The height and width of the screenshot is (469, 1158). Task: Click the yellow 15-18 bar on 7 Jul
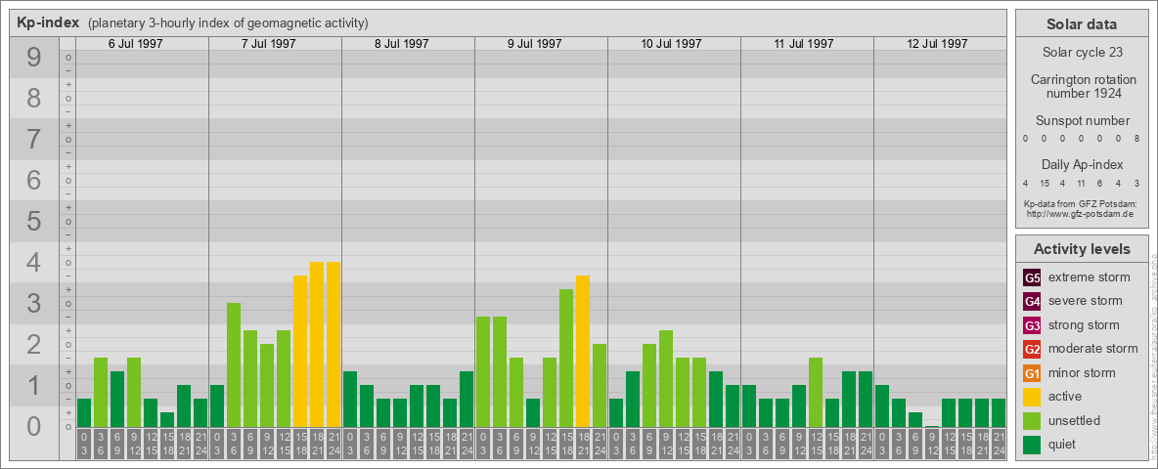[x=300, y=351]
